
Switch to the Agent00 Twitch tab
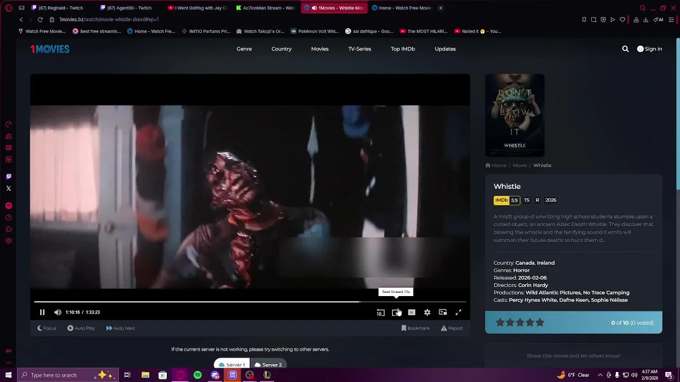click(131, 8)
